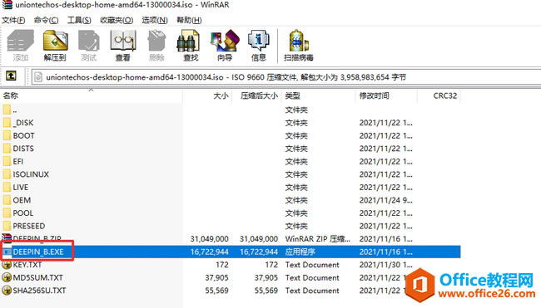This screenshot has width=541, height=308.
Task: Select the _DISK folder icon
Action: pyautogui.click(x=7, y=123)
